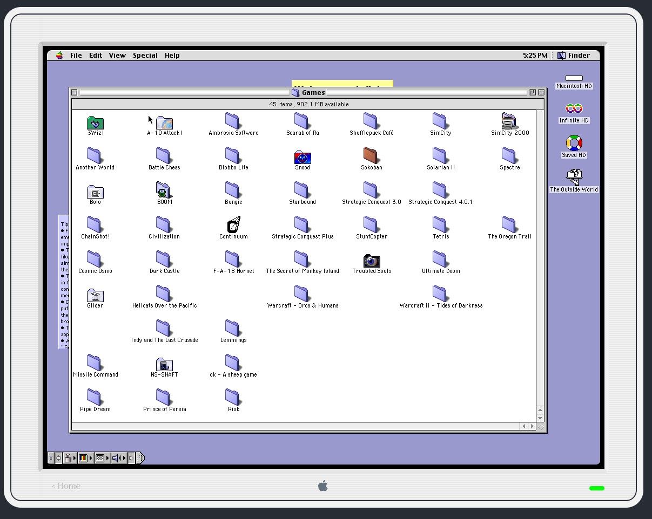652x519 pixels.
Task: Open the View menu
Action: click(x=117, y=55)
